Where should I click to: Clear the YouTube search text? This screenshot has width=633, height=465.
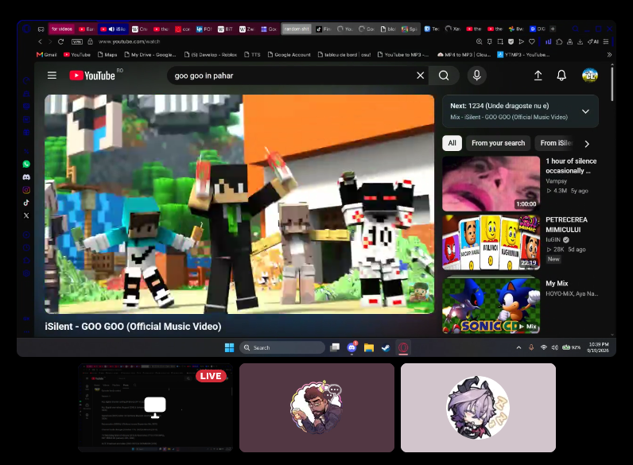[x=420, y=76]
